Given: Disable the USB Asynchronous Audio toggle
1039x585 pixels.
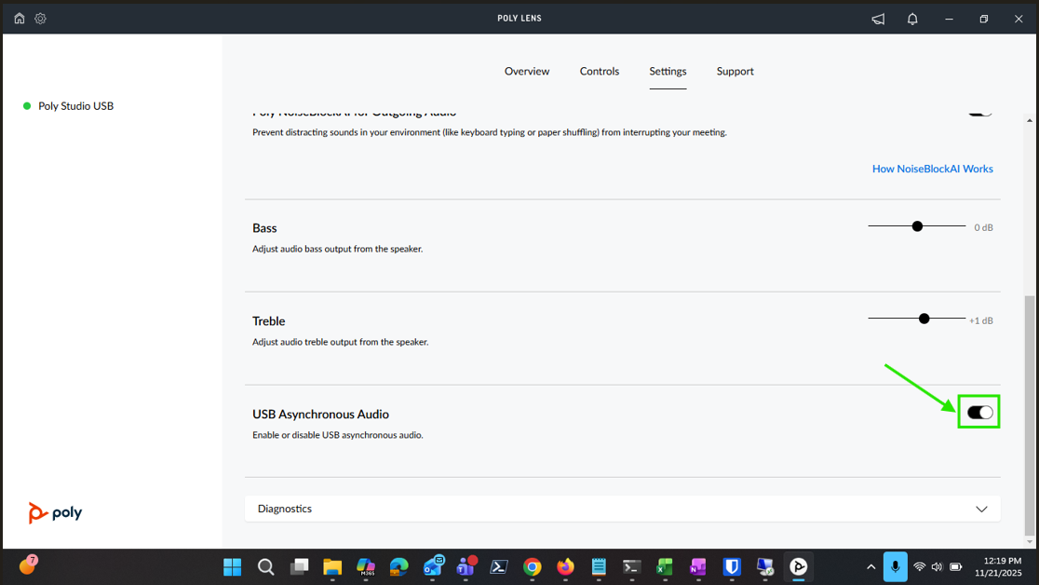Looking at the screenshot, I should (x=979, y=413).
